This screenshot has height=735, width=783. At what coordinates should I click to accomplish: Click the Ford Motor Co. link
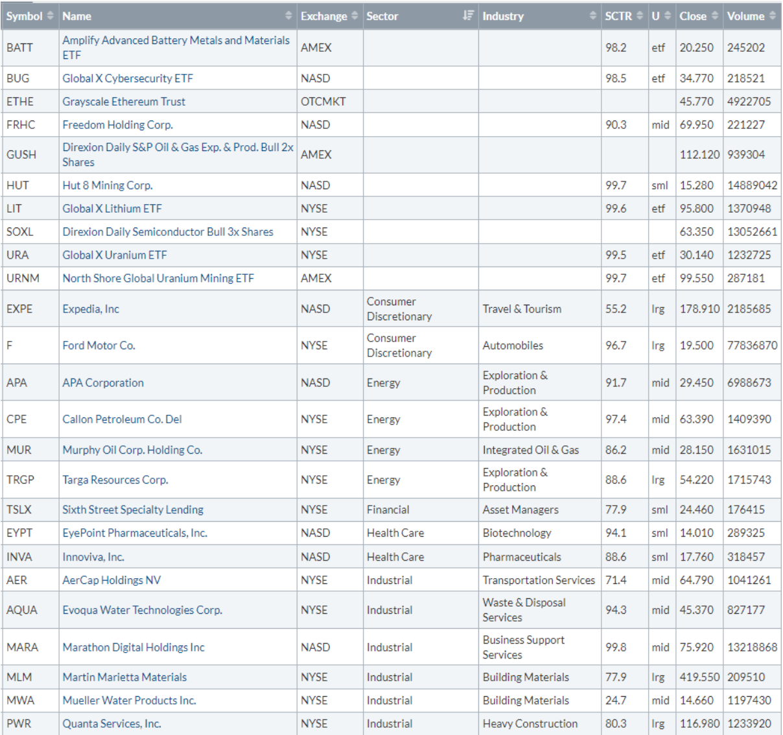99,345
